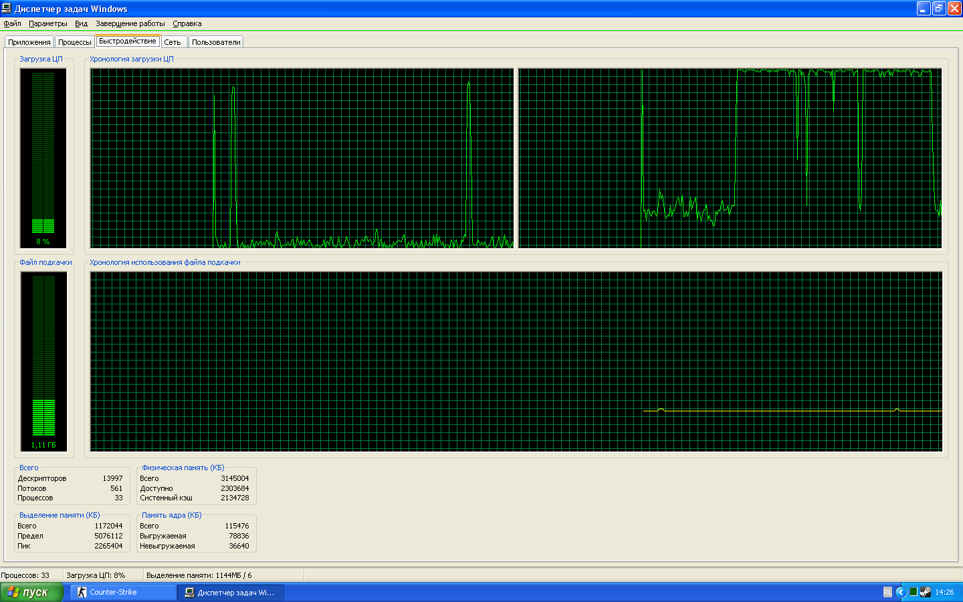Open the Параметры menu
The width and height of the screenshot is (963, 602).
(48, 23)
